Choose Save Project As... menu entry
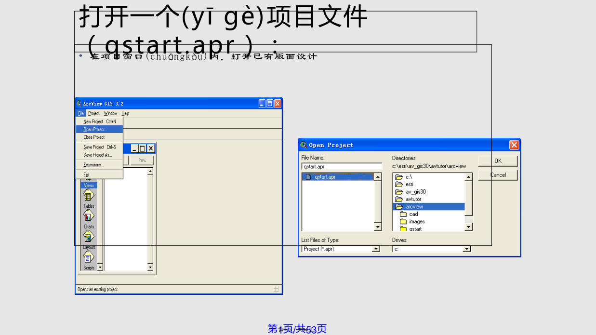Screen dimensions: 596x335 [x=100, y=155]
